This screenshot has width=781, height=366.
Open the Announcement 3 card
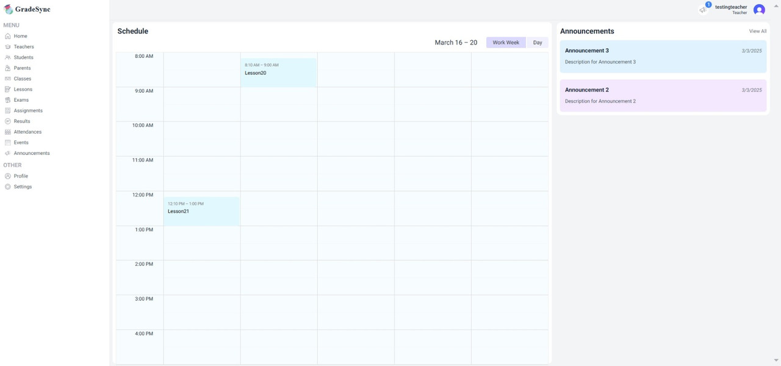[x=663, y=57]
